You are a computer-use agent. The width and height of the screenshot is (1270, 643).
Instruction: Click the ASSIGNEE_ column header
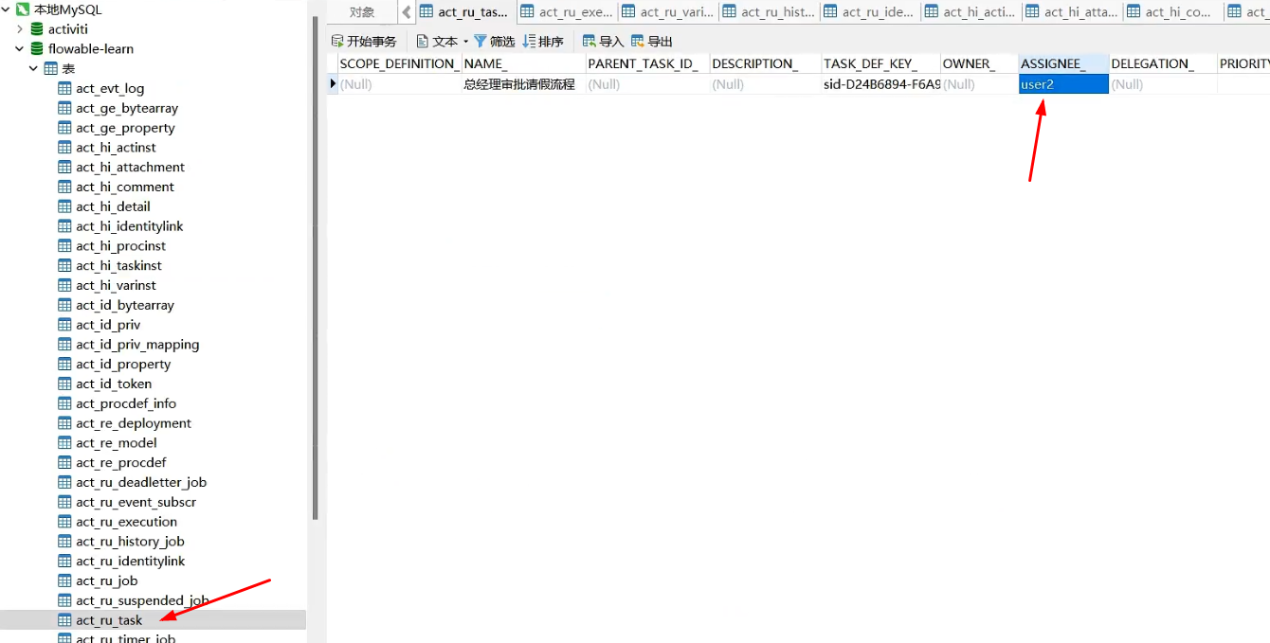1063,63
